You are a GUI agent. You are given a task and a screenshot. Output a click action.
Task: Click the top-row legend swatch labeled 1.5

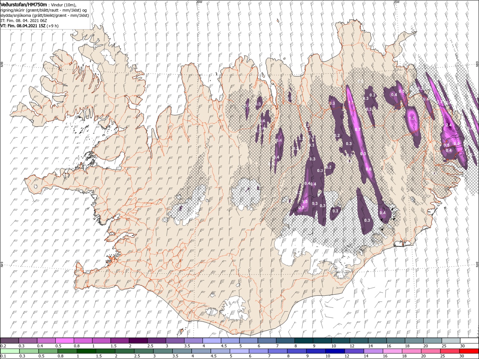(119, 341)
